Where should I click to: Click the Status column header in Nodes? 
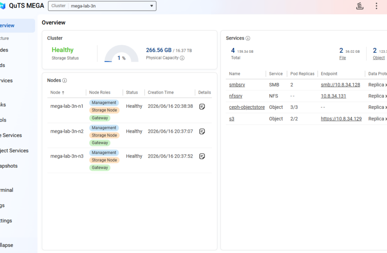tap(132, 92)
